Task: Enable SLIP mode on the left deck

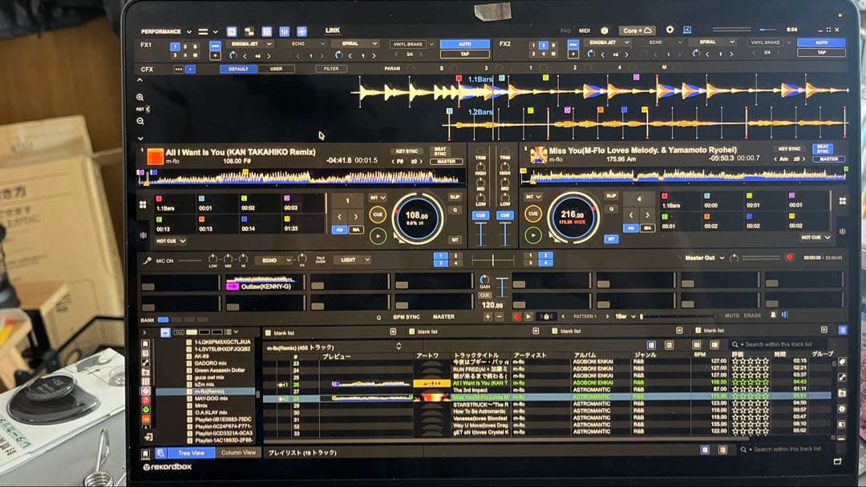Action: [455, 196]
